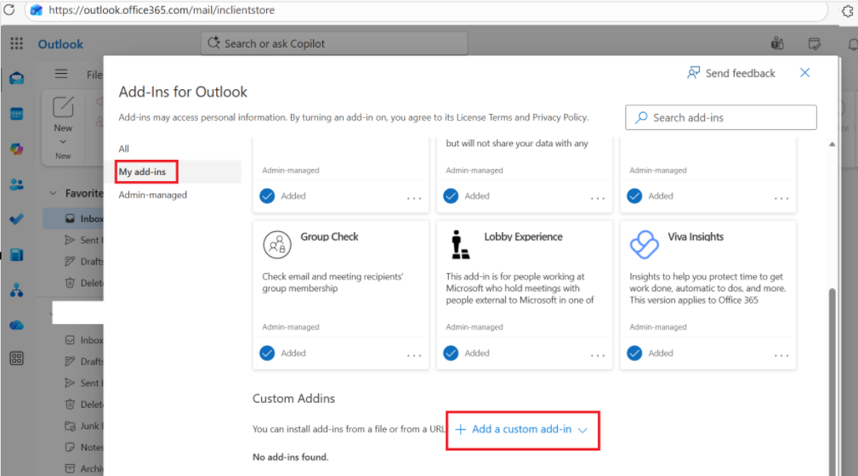Select the Admin-managed category
858x476 pixels.
pyautogui.click(x=153, y=195)
